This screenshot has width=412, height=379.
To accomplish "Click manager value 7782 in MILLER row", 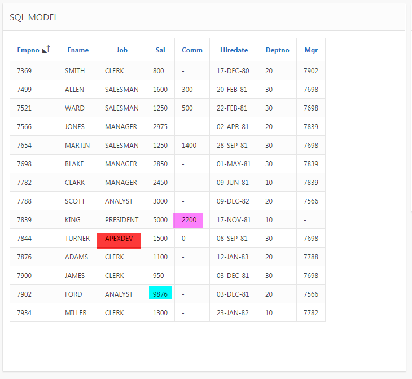I will tap(311, 313).
